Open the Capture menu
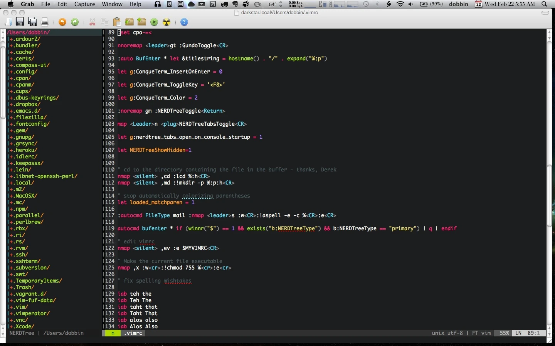 tap(84, 4)
